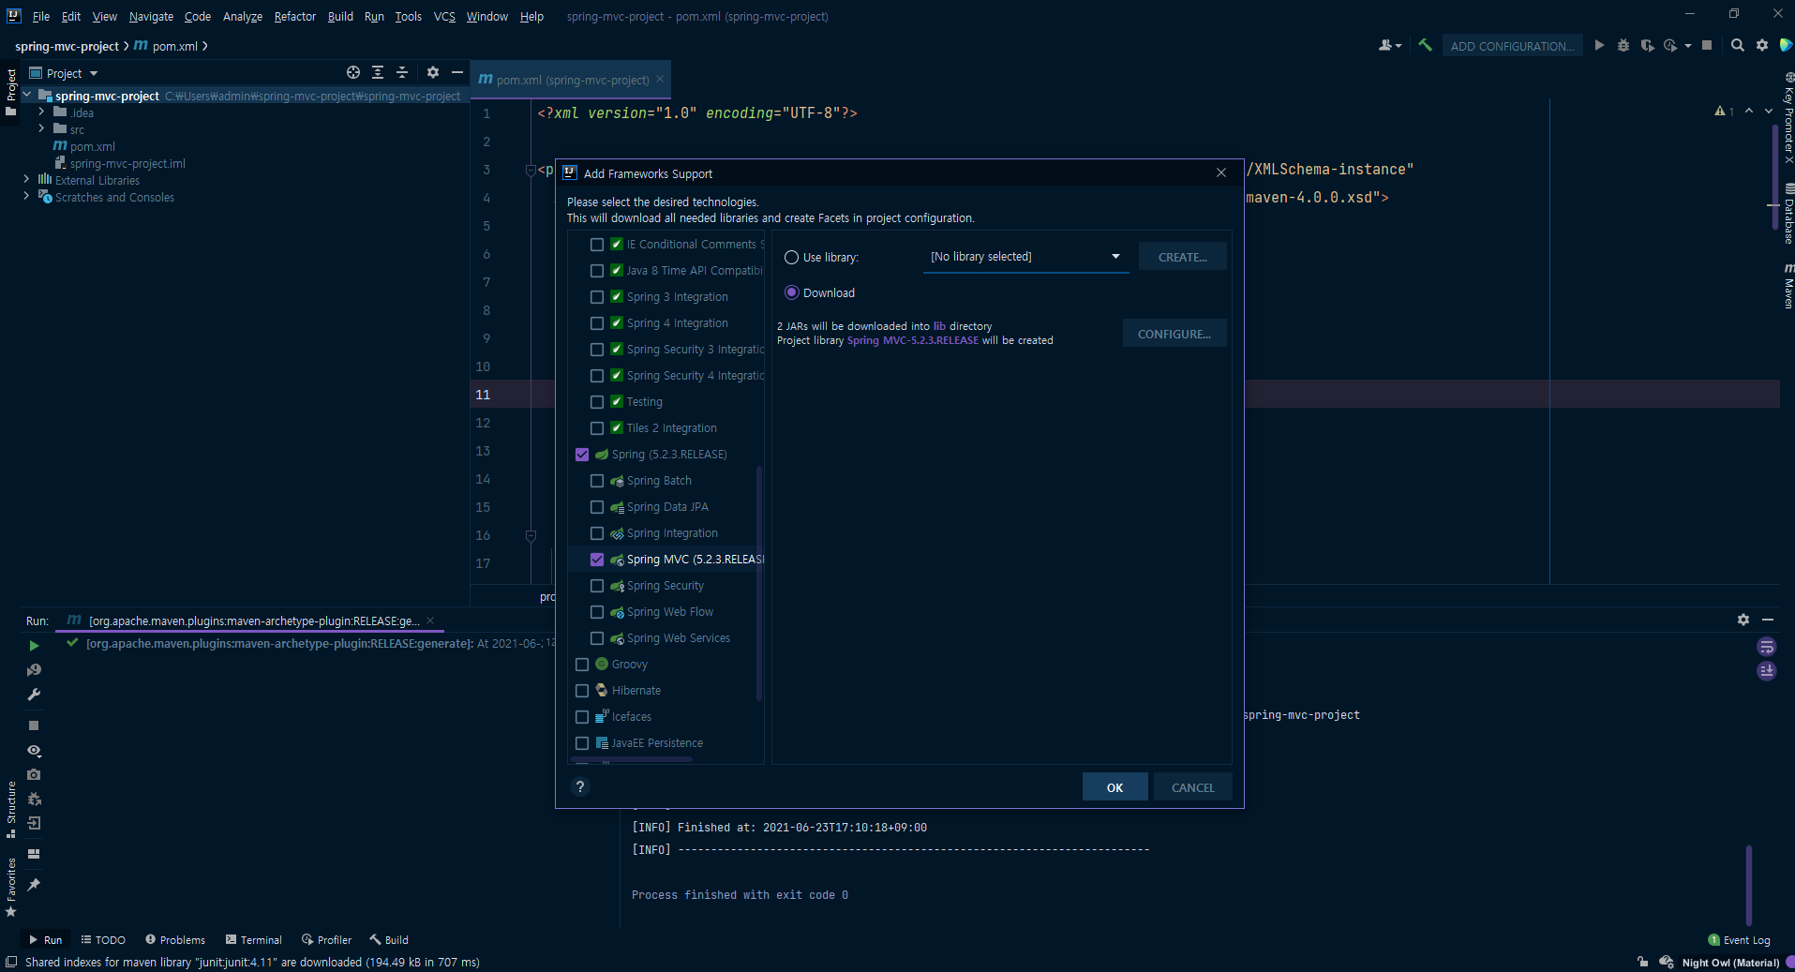Image resolution: width=1795 pixels, height=972 pixels.
Task: Check the Groovy framework box
Action: 582,665
